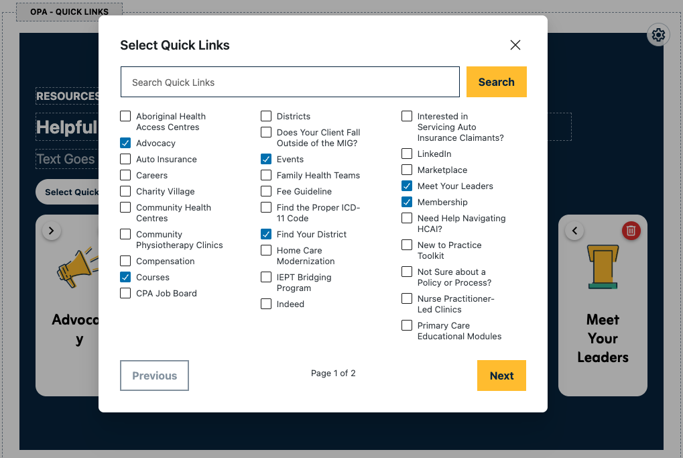Uncheck the Advocacy quick link
Image resolution: width=683 pixels, height=458 pixels.
point(125,143)
